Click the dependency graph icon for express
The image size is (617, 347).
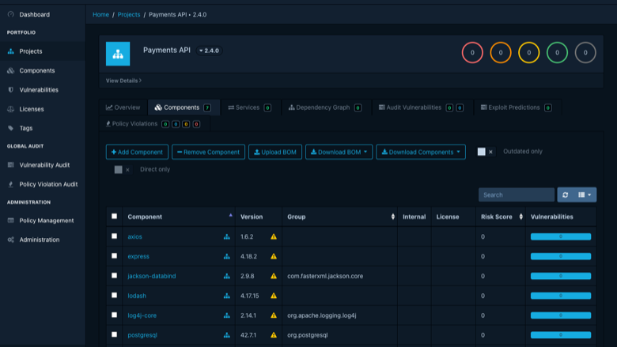[x=227, y=256]
